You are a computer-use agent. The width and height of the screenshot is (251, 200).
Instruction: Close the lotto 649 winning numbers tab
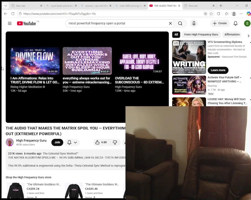[145, 6]
